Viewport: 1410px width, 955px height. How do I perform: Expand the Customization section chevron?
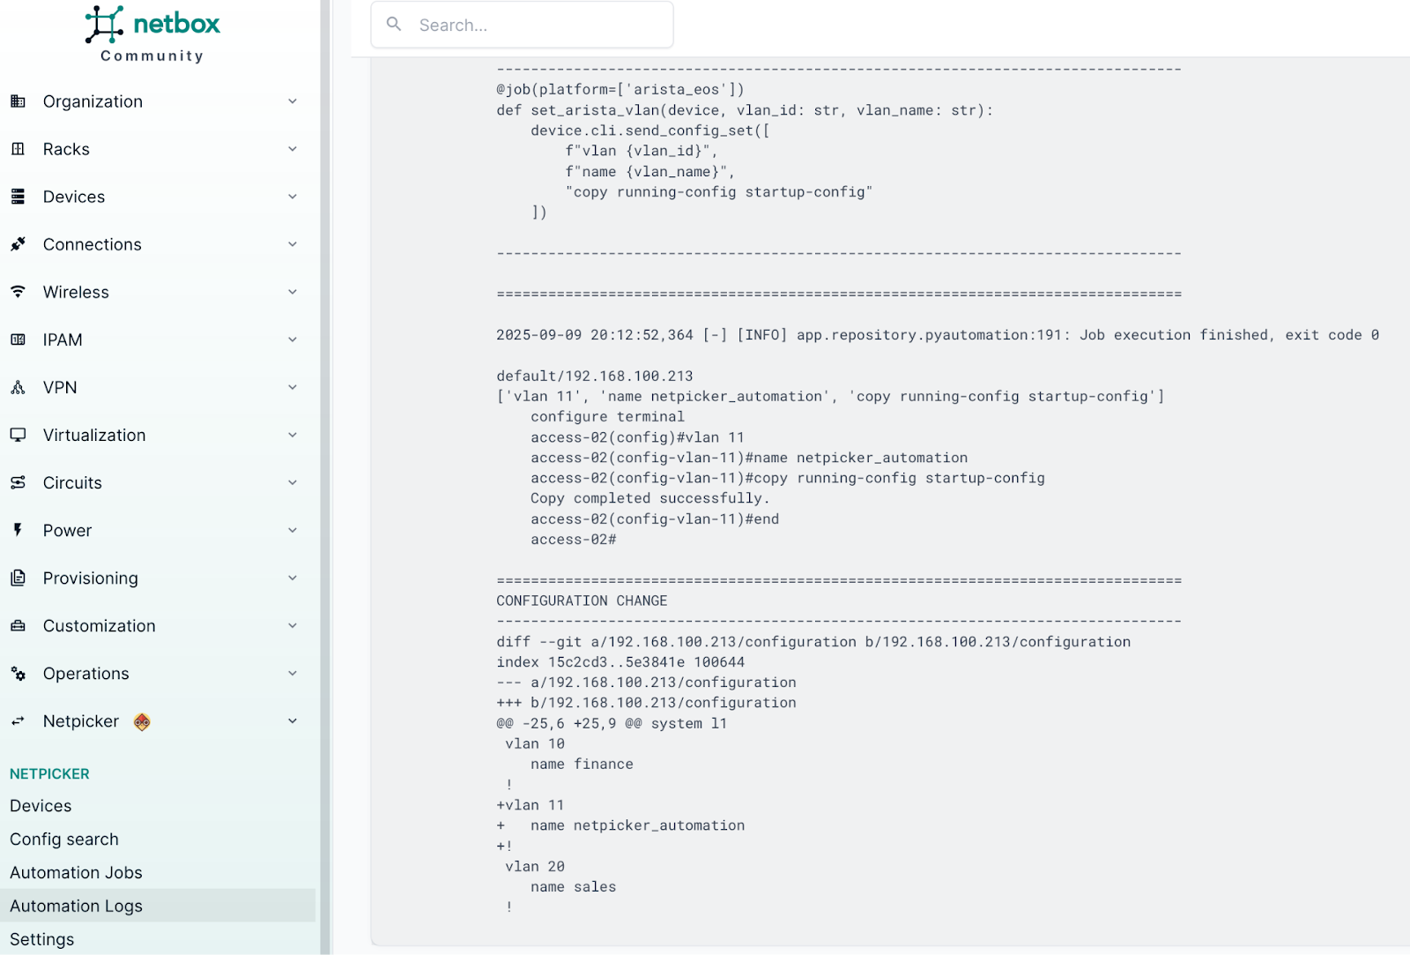pos(293,625)
